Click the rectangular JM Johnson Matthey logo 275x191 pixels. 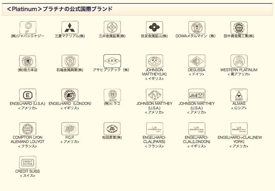[x=196, y=95]
